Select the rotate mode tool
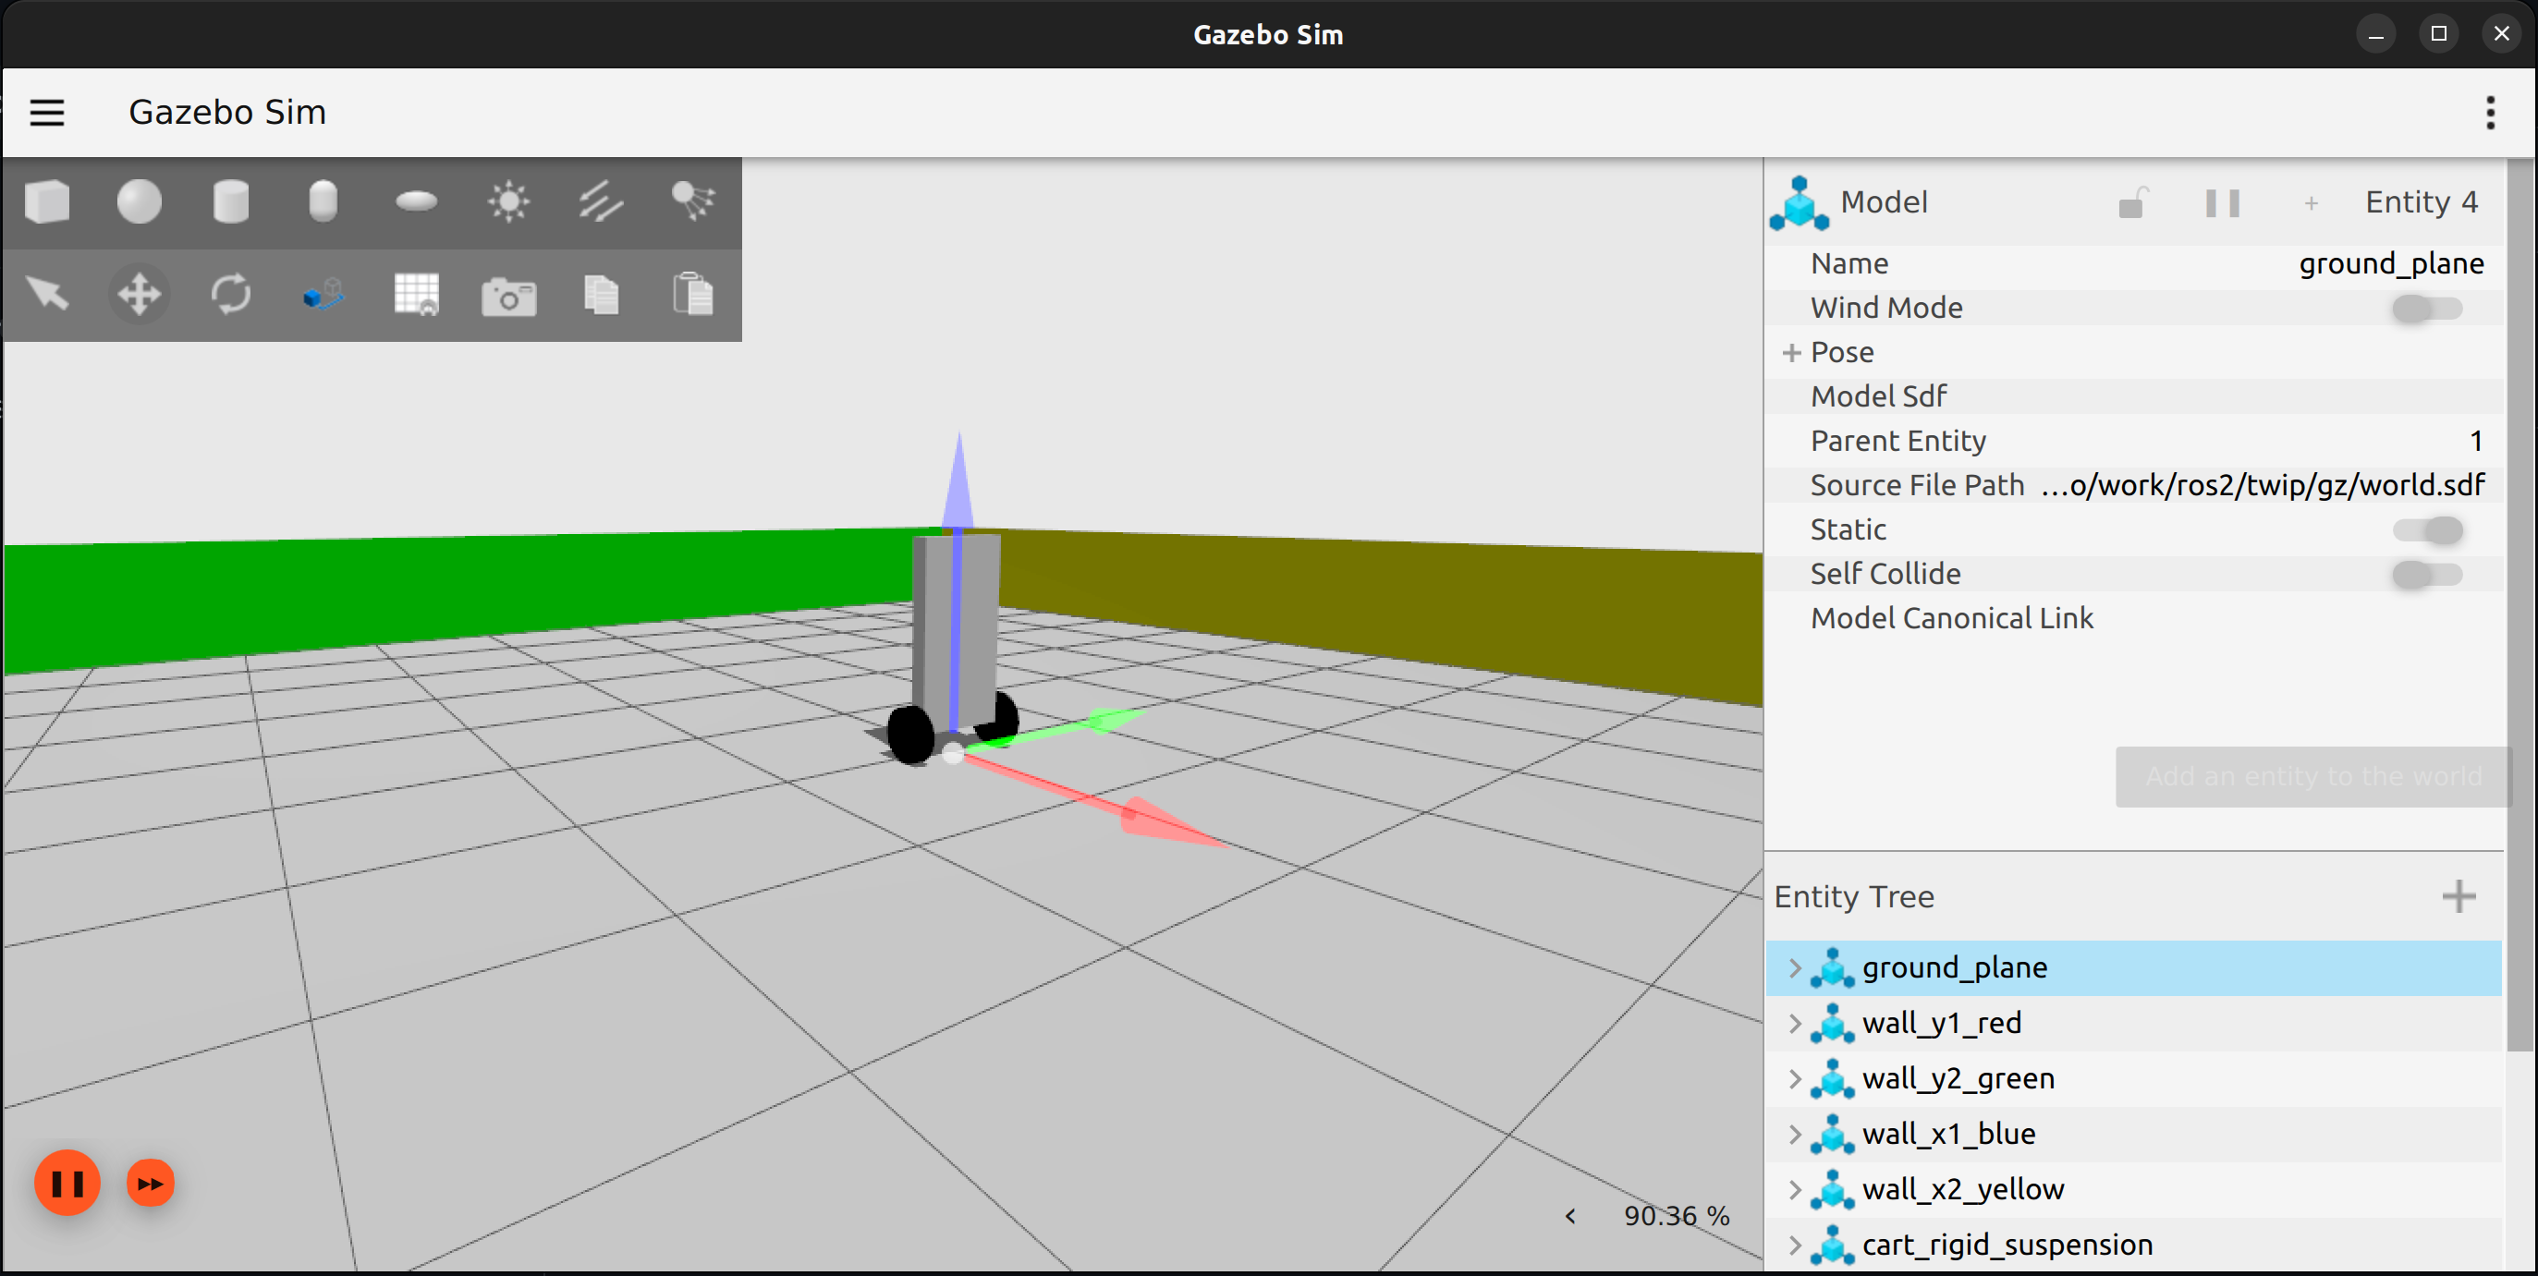Viewport: 2538px width, 1276px height. click(230, 295)
